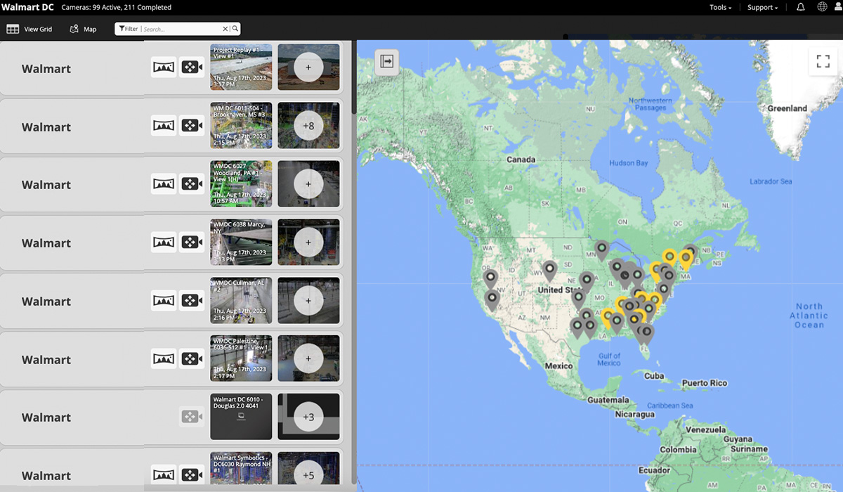Screen dimensions: 843x492
Task: Open WMDC Cullman, AL #2 camera thumbnail
Action: pyautogui.click(x=241, y=301)
